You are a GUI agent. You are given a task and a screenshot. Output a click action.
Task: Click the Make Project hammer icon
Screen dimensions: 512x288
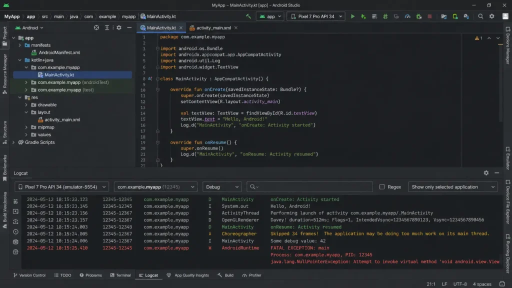[x=248, y=16]
